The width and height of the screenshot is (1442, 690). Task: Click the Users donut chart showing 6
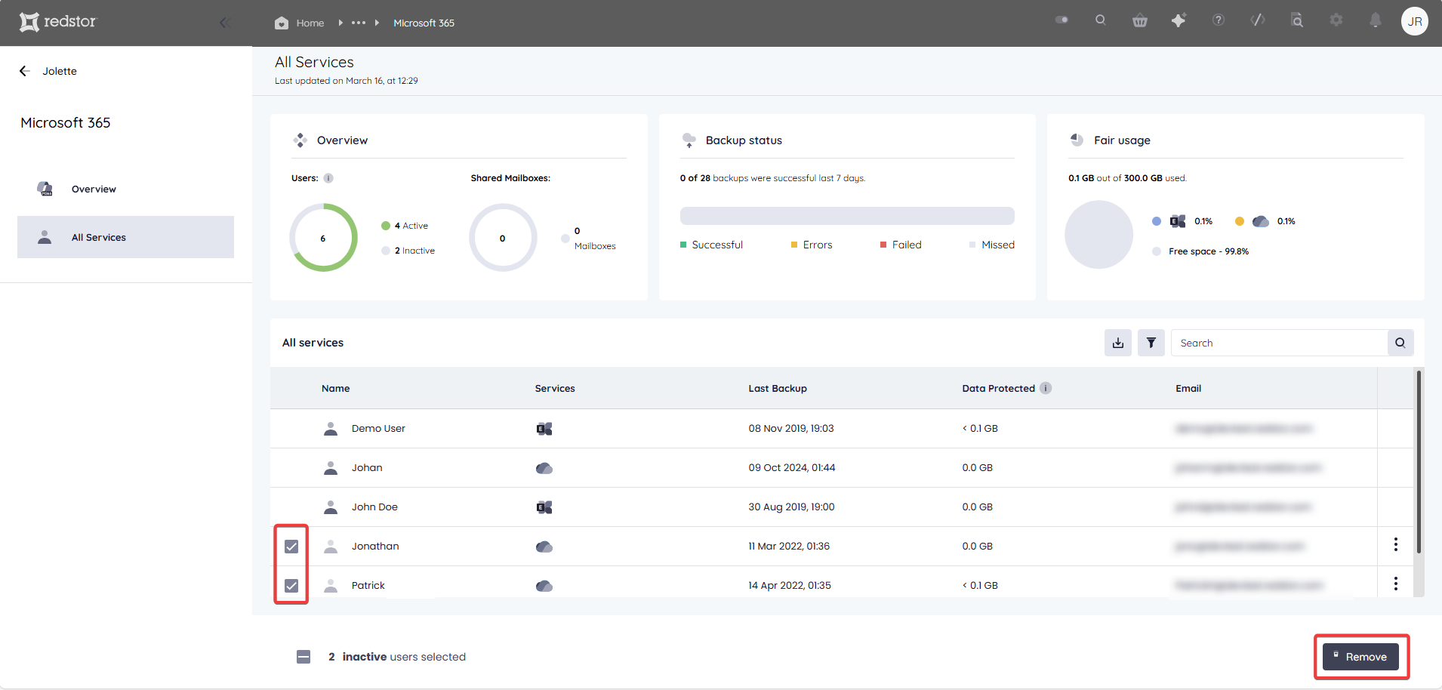point(323,238)
